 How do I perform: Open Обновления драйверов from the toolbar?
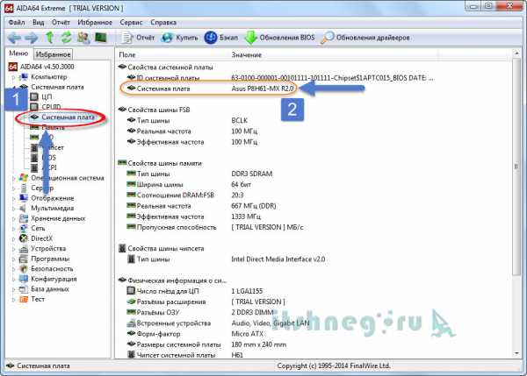pos(365,38)
